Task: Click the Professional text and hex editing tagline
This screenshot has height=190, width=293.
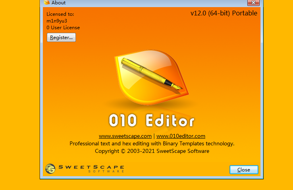Action: point(152,143)
